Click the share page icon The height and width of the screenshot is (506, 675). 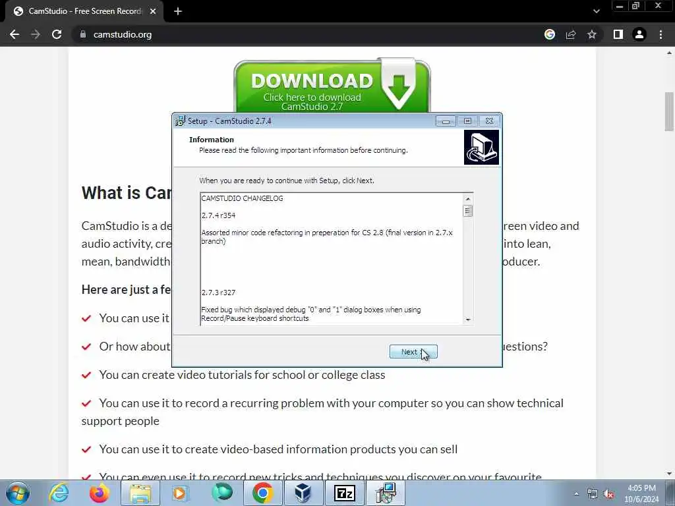(571, 34)
